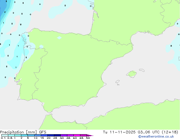Click the legend label '25'
The height and width of the screenshot is (139, 180).
[55, 138]
